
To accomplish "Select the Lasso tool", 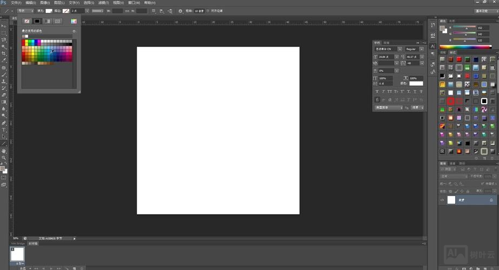I will click(x=4, y=40).
